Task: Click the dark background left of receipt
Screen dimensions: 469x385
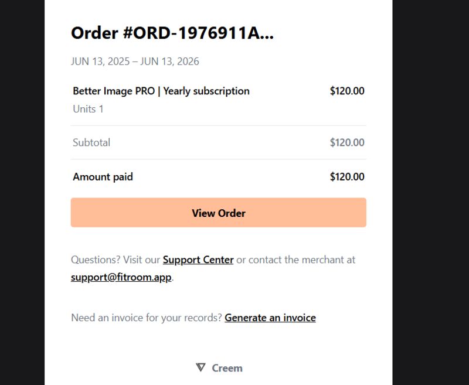Action: (22, 192)
